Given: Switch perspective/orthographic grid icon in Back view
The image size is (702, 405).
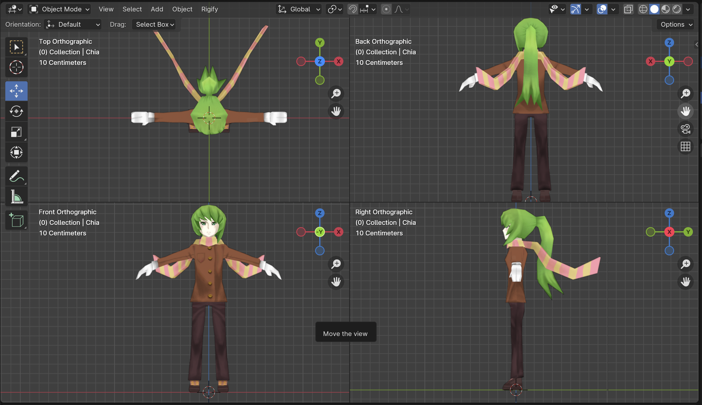Looking at the screenshot, I should pyautogui.click(x=686, y=146).
